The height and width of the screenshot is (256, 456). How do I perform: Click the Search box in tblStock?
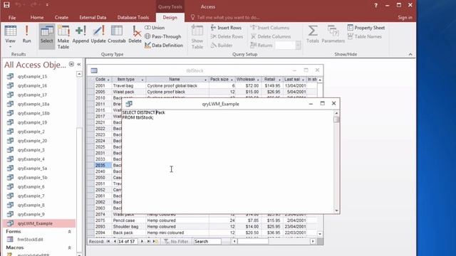coord(207,241)
